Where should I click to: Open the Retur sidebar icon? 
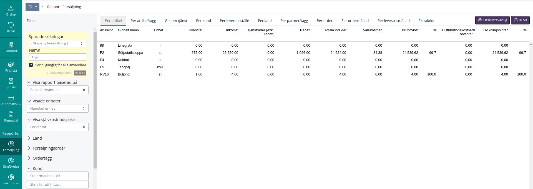11,27
